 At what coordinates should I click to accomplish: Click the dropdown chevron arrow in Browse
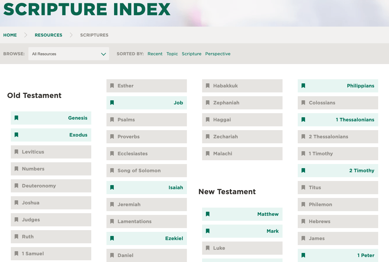coord(103,54)
